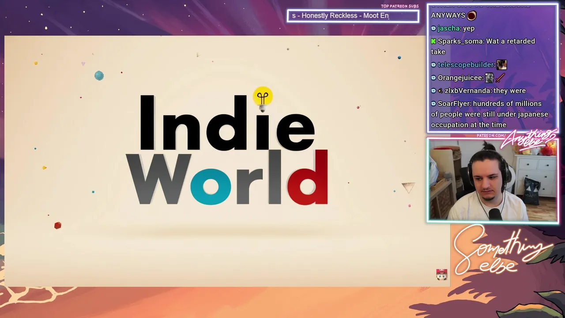The width and height of the screenshot is (565, 318).
Task: Click the PATREON.COM/ label above the webcam
Action: (x=491, y=136)
